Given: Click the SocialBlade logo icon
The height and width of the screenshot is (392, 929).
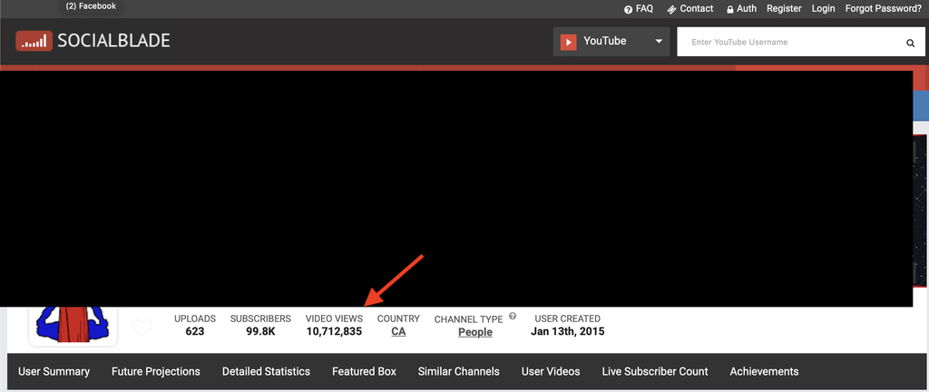Looking at the screenshot, I should coord(34,41).
